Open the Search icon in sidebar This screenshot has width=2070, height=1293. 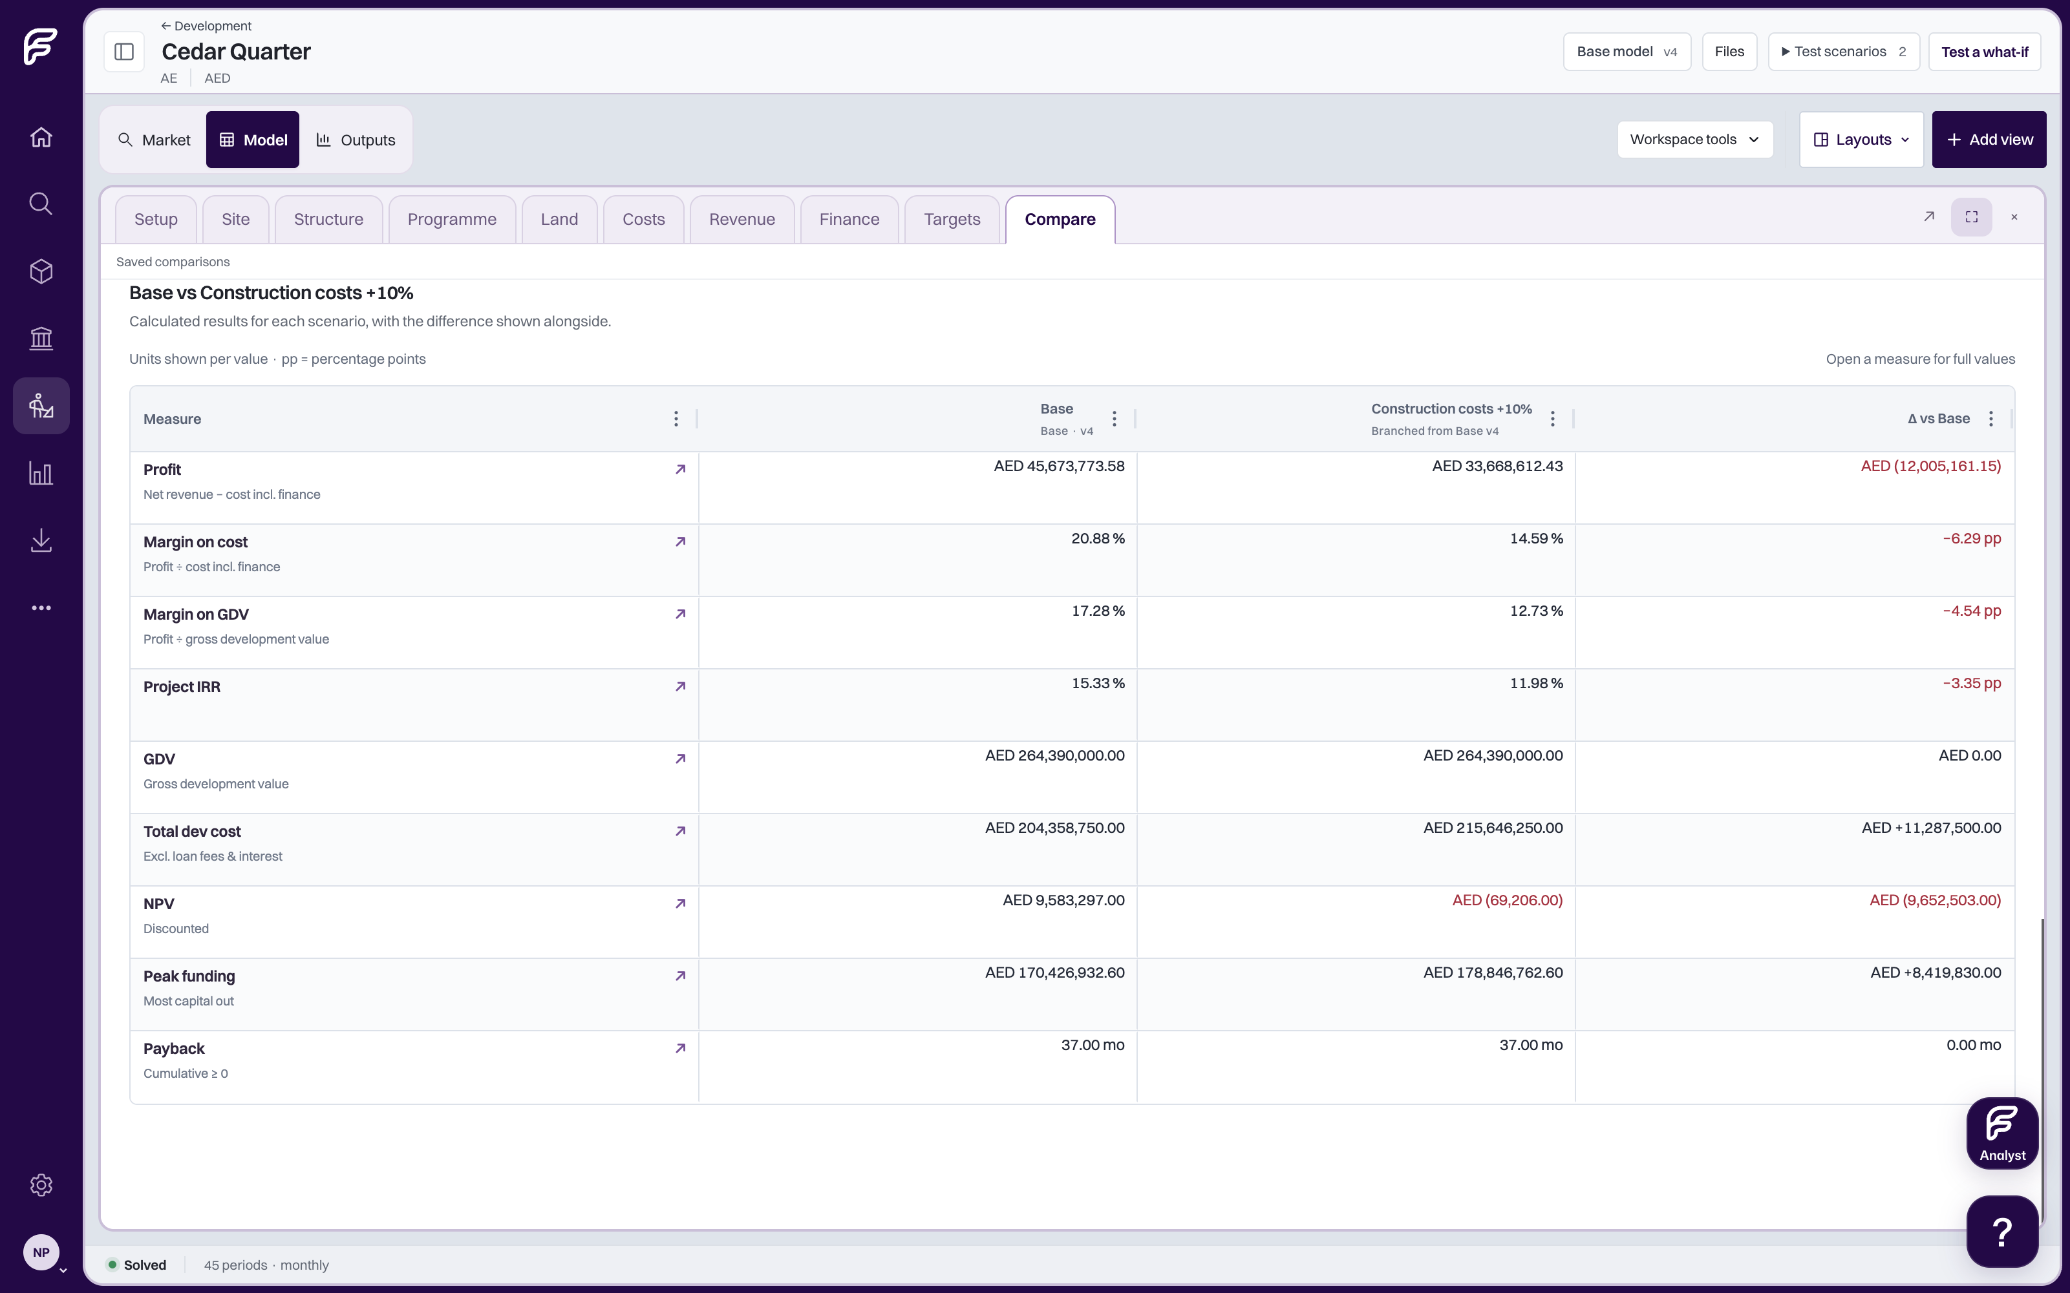coord(41,204)
